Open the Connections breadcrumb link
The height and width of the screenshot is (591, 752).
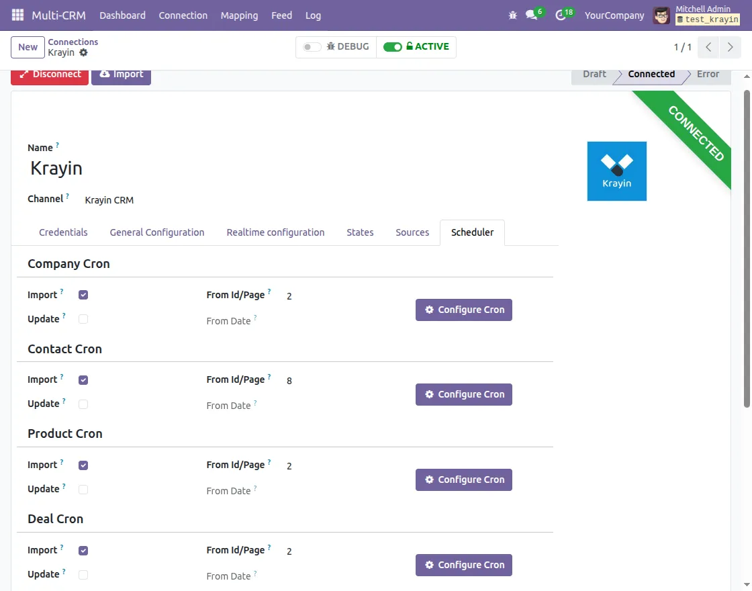pos(73,42)
